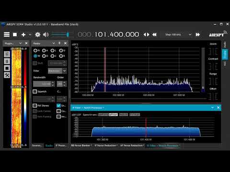Open the BB Noise Blanker tab
The width and height of the screenshot is (230, 172).
click(x=81, y=145)
